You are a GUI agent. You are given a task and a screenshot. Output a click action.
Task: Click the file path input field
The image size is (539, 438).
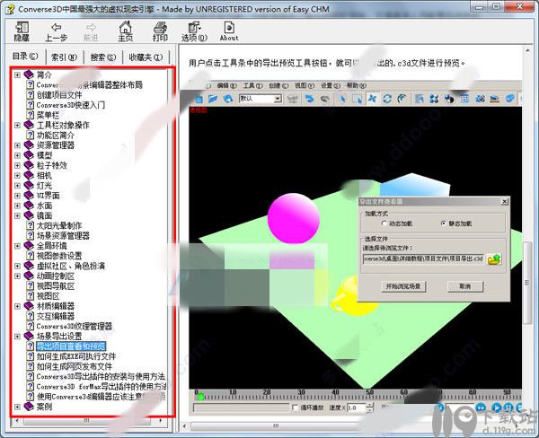423,258
